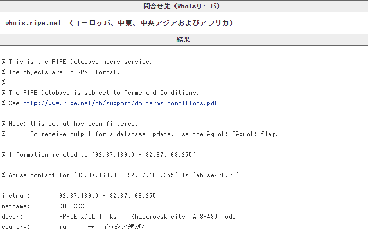Click the netname field label
The image size is (368, 232).
[16, 206]
